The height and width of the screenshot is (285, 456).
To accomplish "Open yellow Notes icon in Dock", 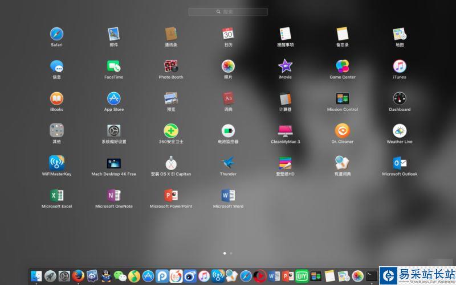I will [x=329, y=276].
